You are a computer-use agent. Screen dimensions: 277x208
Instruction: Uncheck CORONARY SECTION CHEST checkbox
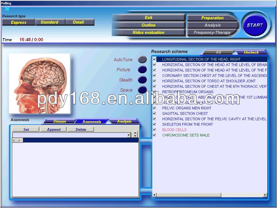click(x=154, y=76)
